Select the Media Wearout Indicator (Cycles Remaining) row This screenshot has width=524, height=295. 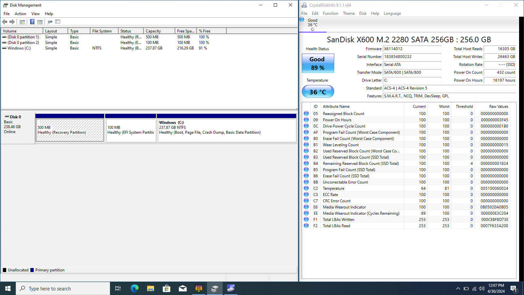click(406, 213)
